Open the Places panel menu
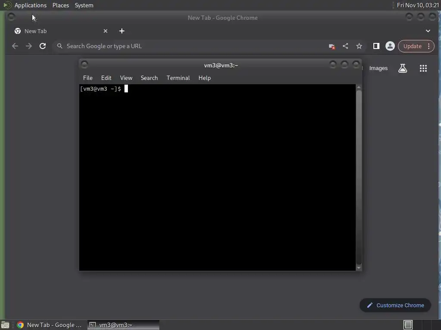Screen dimensions: 441x330 click(61, 5)
